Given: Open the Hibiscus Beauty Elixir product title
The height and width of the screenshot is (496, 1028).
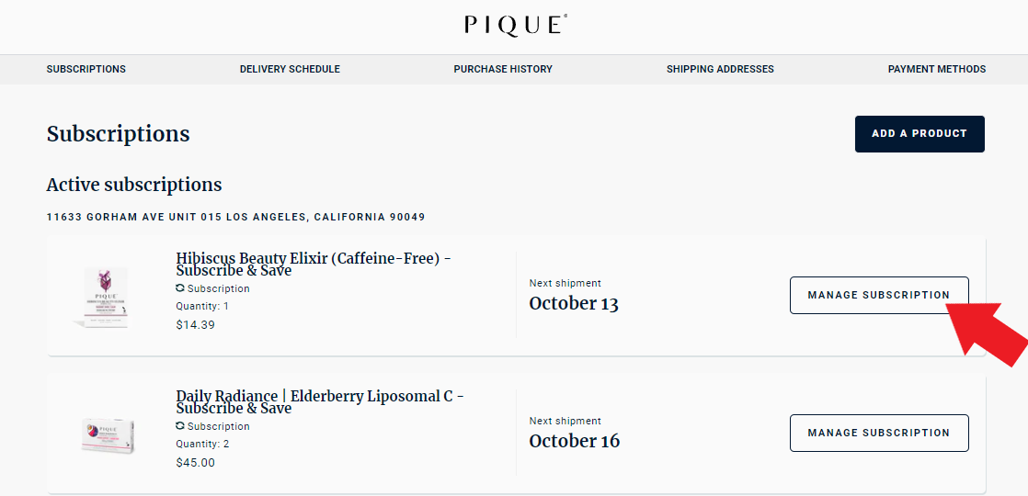Looking at the screenshot, I should click(x=313, y=265).
